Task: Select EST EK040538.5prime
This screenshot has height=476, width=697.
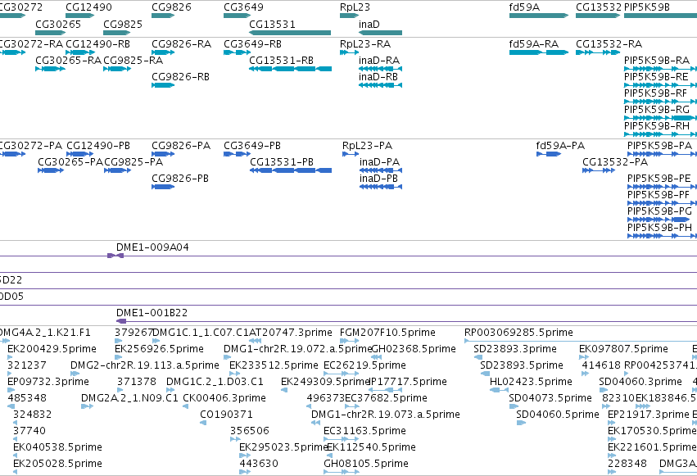Action: (x=15, y=456)
